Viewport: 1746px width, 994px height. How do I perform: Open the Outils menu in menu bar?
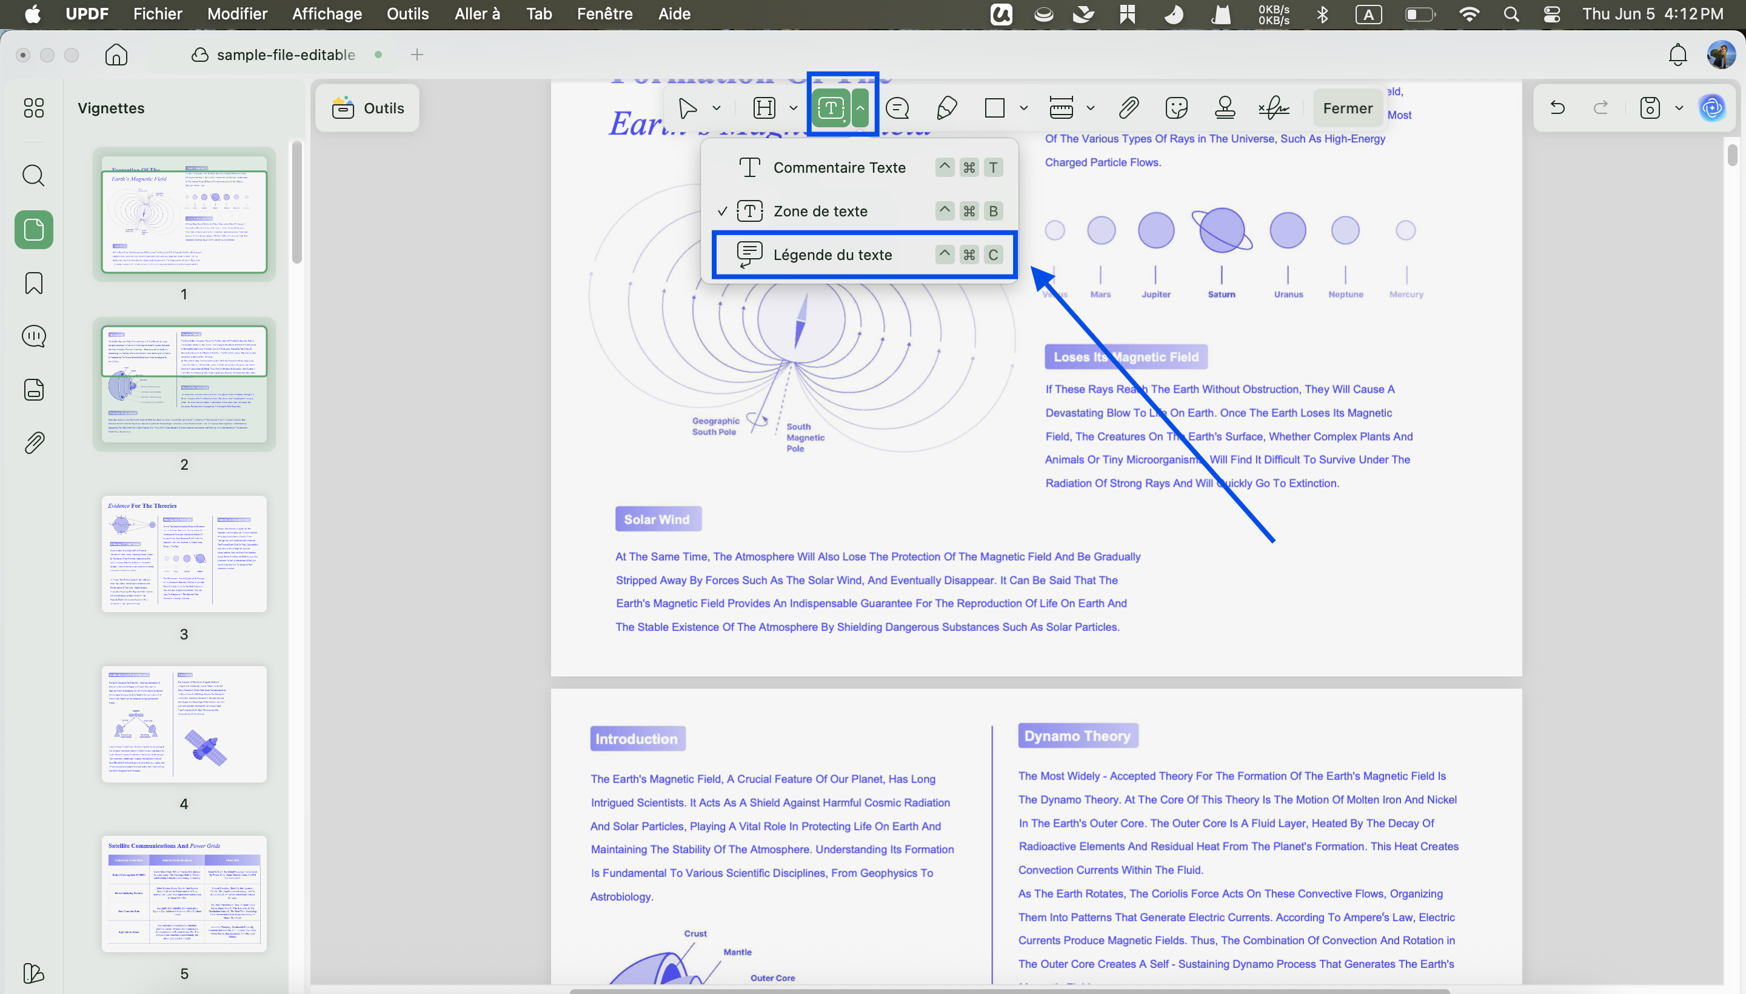tap(407, 14)
